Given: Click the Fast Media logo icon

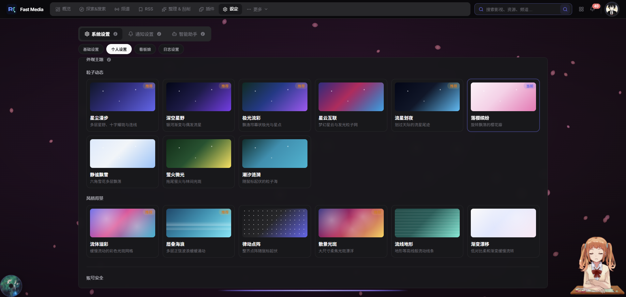Looking at the screenshot, I should pyautogui.click(x=12, y=9).
